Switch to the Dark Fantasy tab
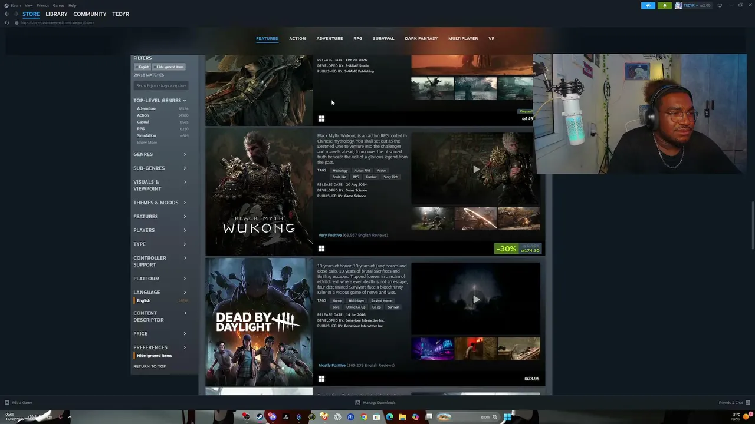This screenshot has width=755, height=424. tap(421, 39)
